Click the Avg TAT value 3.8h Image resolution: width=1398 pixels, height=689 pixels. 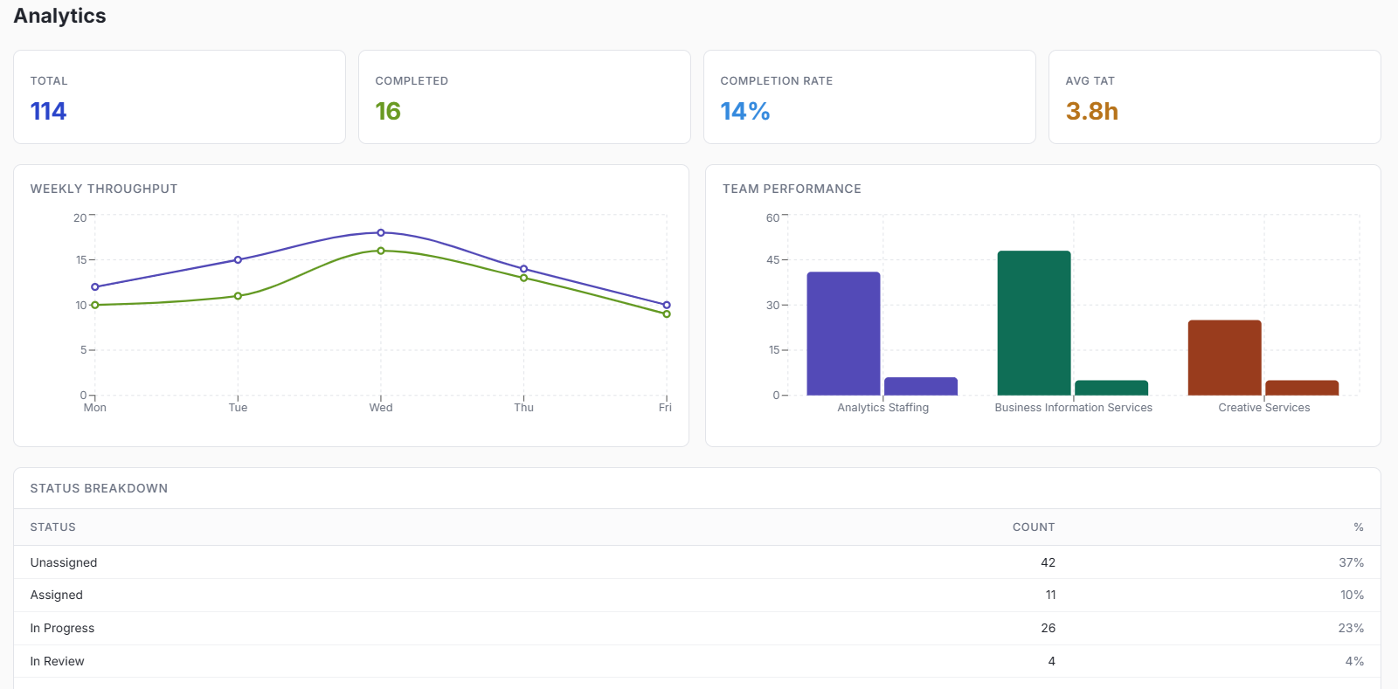1091,111
